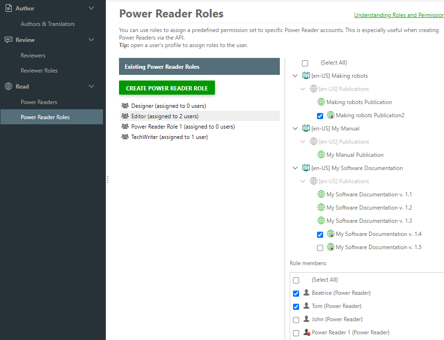This screenshot has height=340, width=444.
Task: Collapse the Publications node under My Manual
Action: (x=303, y=141)
